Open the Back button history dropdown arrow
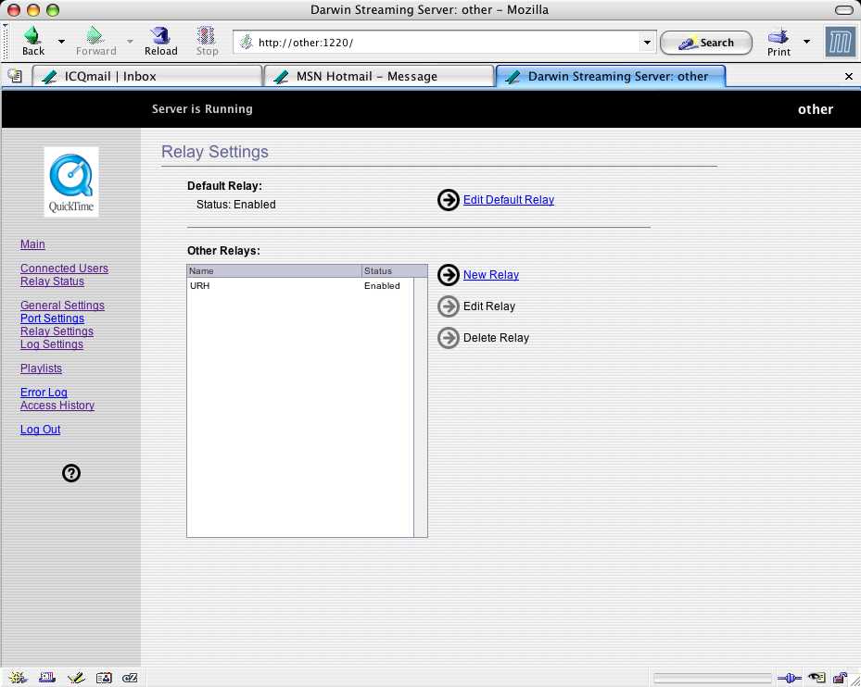 [61, 42]
